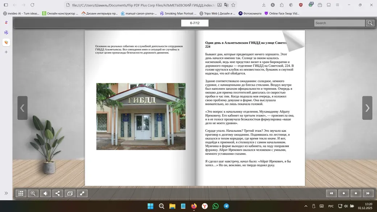Click the Search text box

(x=340, y=23)
